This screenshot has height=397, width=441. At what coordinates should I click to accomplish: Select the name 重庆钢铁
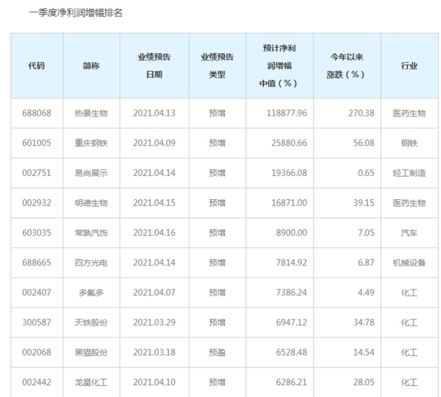(x=91, y=143)
